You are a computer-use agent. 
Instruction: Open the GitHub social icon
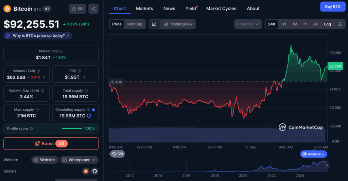94,171
